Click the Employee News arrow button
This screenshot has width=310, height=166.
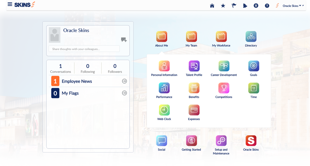(124, 81)
